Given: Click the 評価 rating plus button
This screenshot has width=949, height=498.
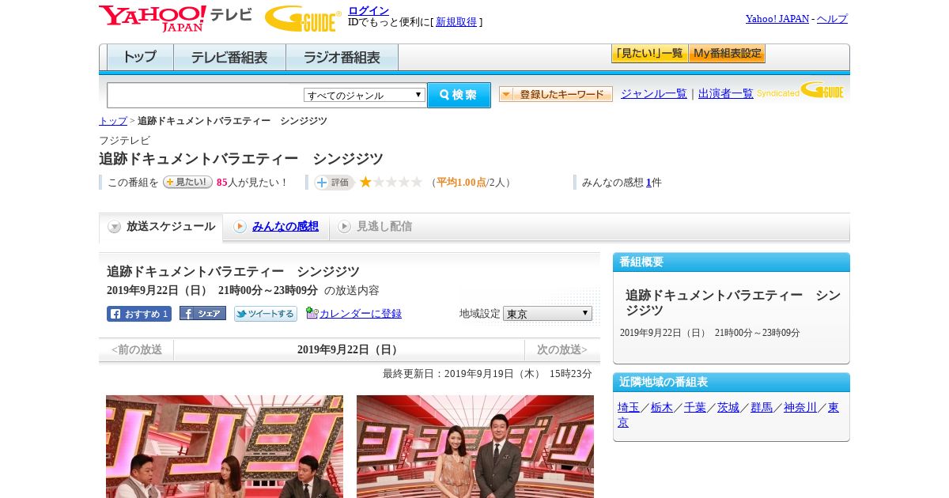Looking at the screenshot, I should click(x=334, y=183).
